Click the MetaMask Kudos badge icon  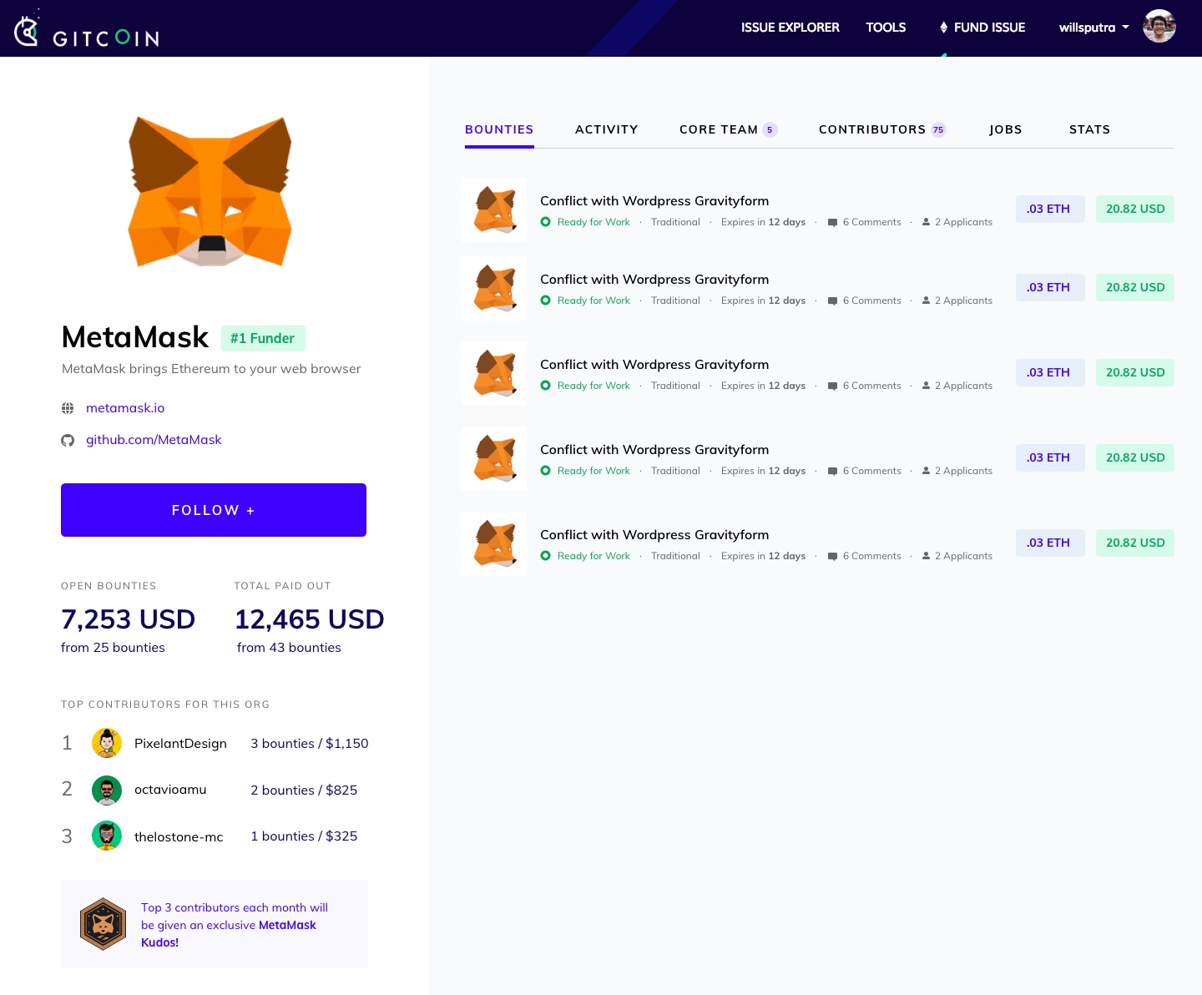pos(103,924)
